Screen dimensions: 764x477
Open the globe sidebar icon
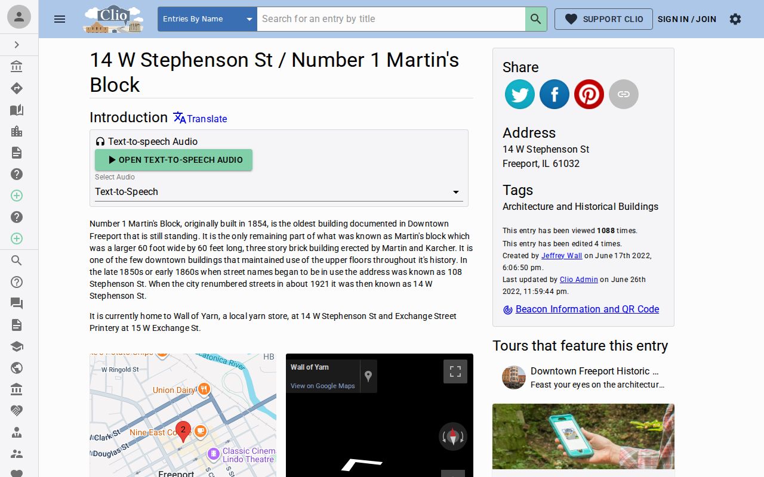tap(17, 368)
